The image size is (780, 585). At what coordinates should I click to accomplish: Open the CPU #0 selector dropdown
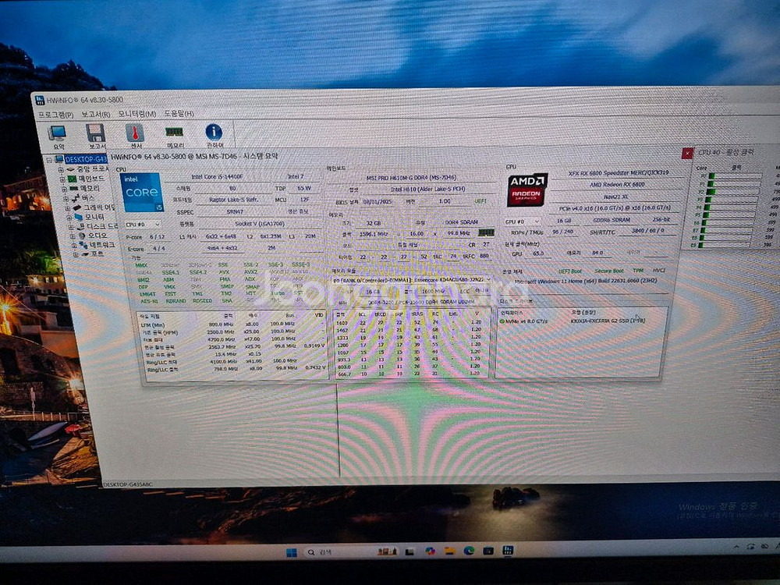tap(141, 224)
